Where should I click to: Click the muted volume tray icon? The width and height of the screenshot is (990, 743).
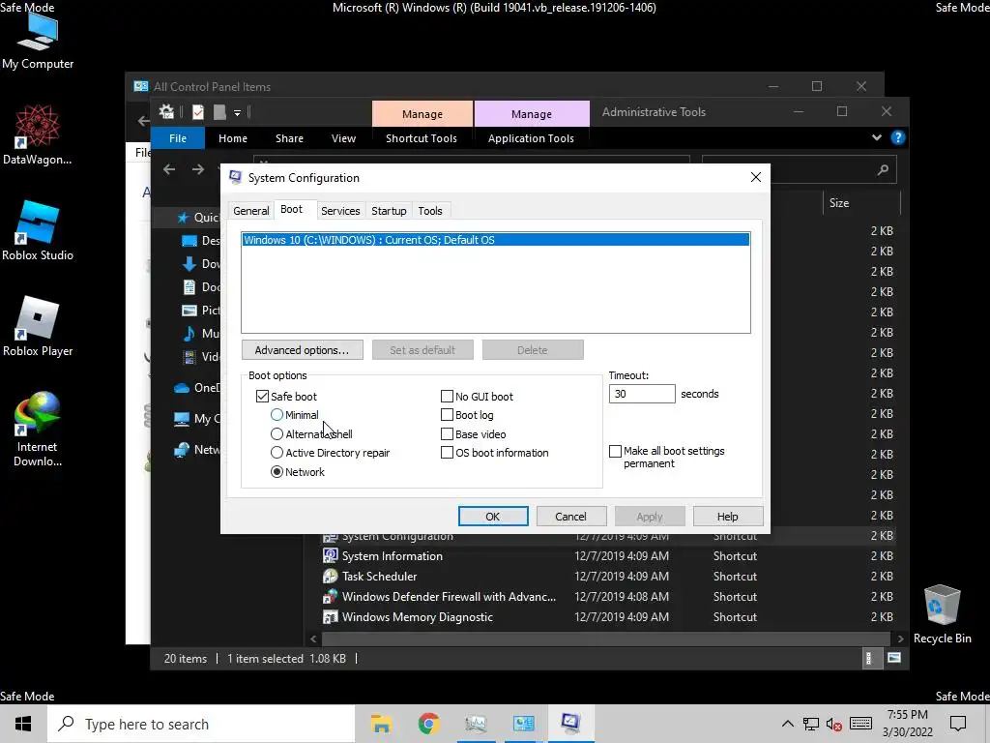point(834,724)
